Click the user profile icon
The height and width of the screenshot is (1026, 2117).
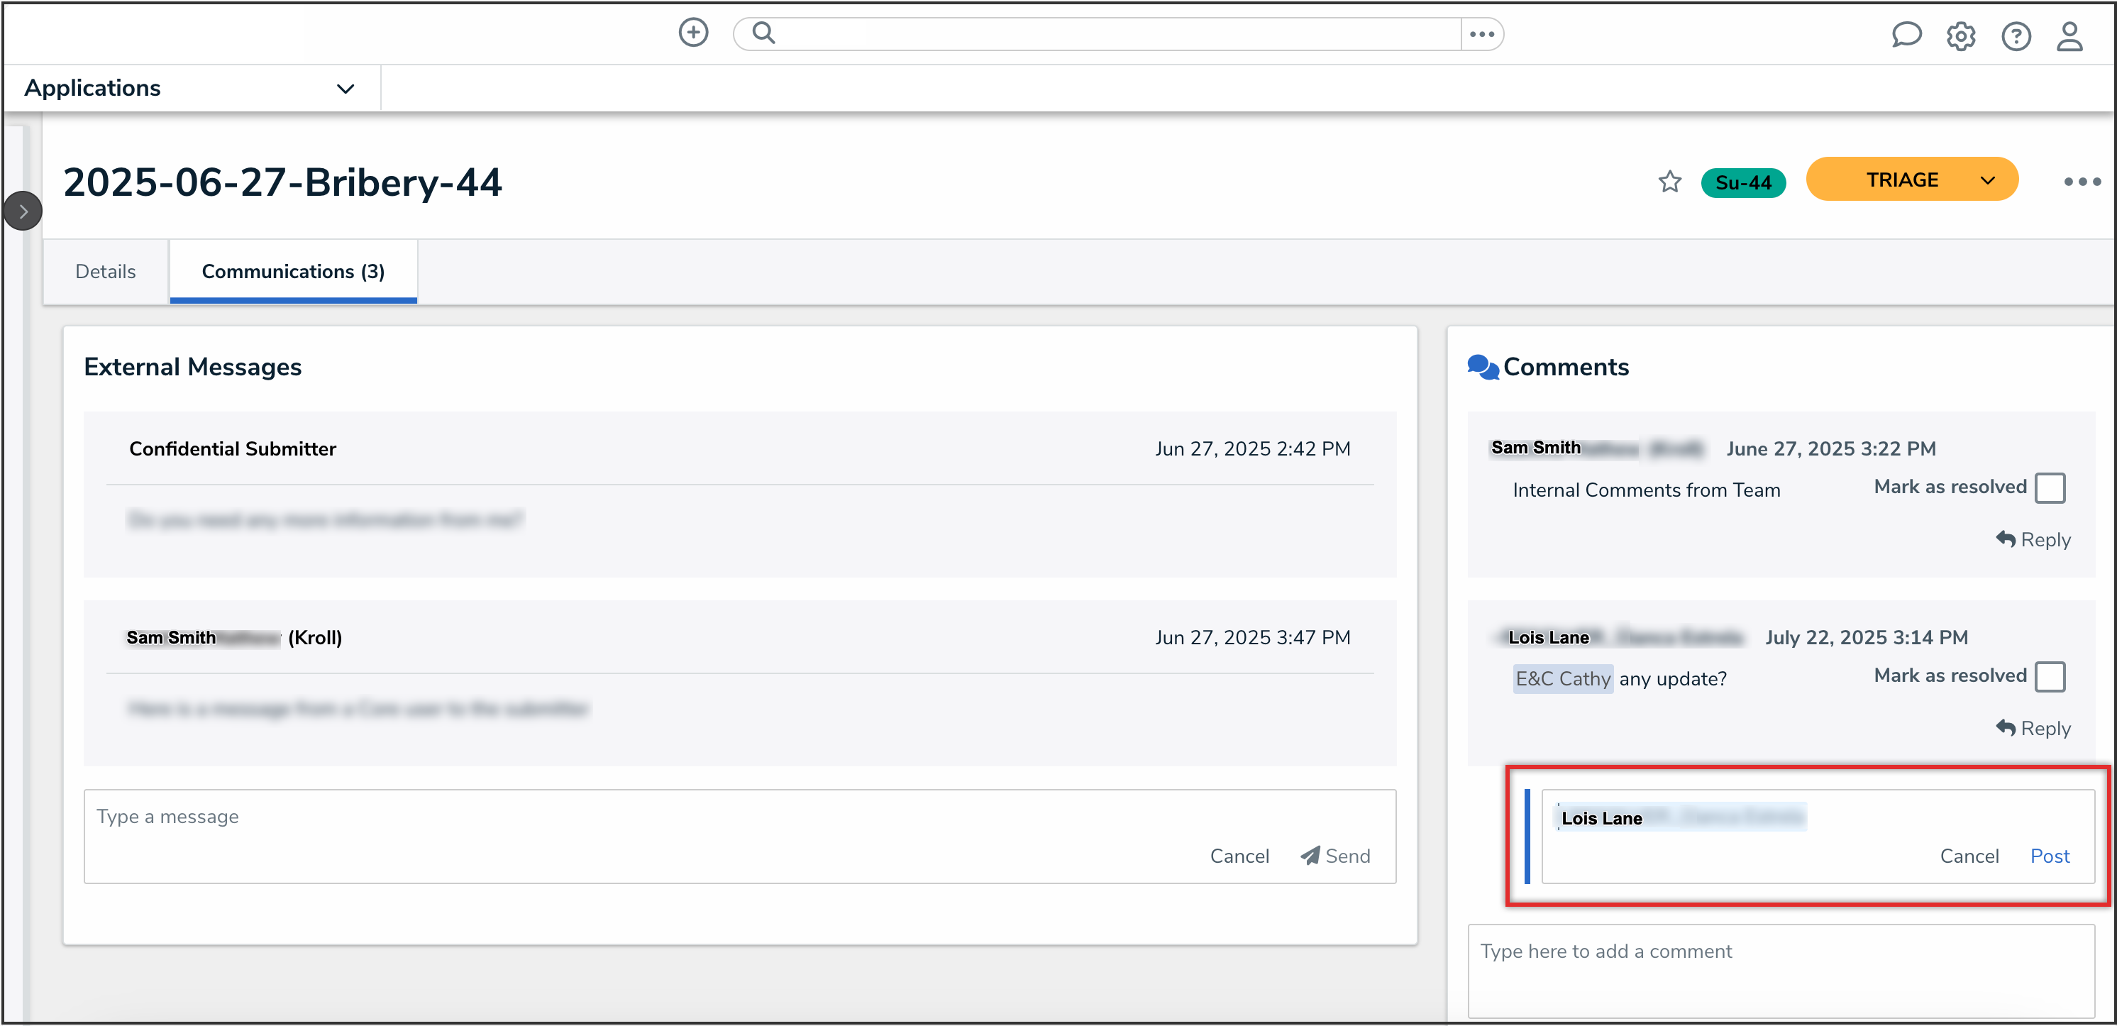(2069, 36)
